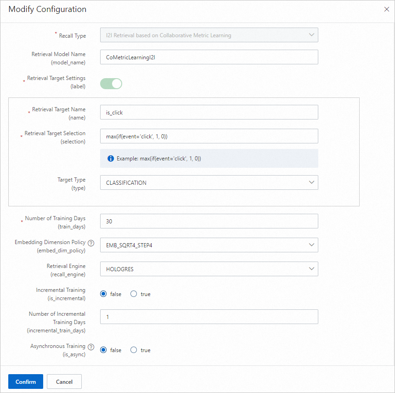Click the Retrieval Target Selection field
The width and height of the screenshot is (395, 393).
click(x=209, y=137)
